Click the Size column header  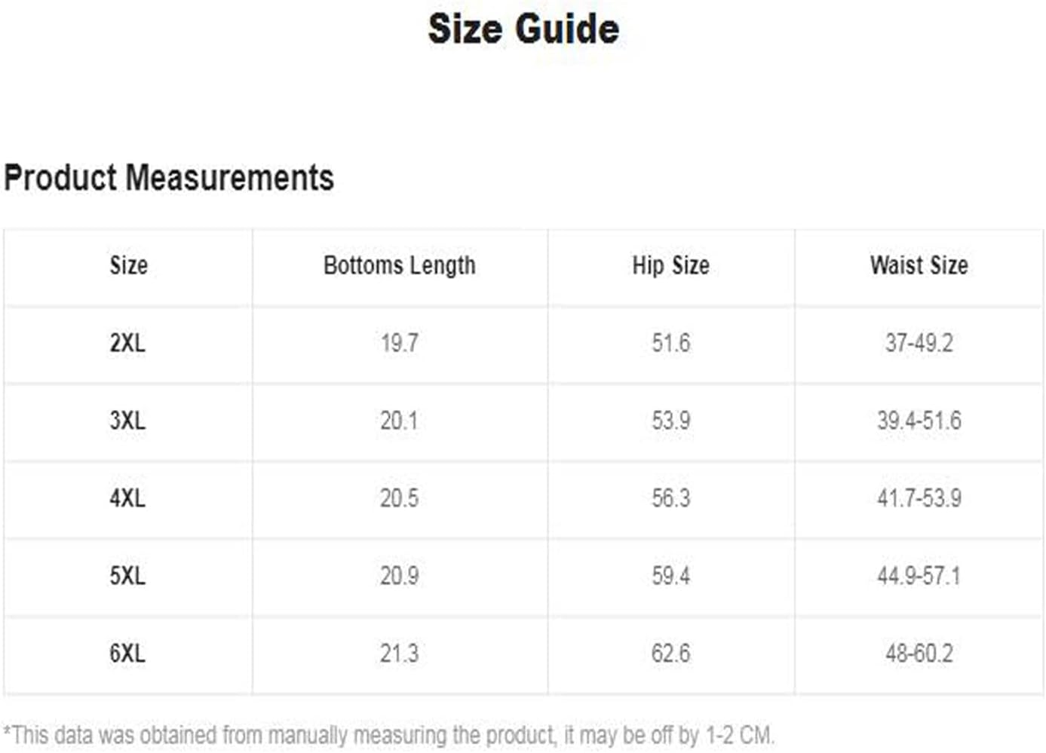[128, 265]
